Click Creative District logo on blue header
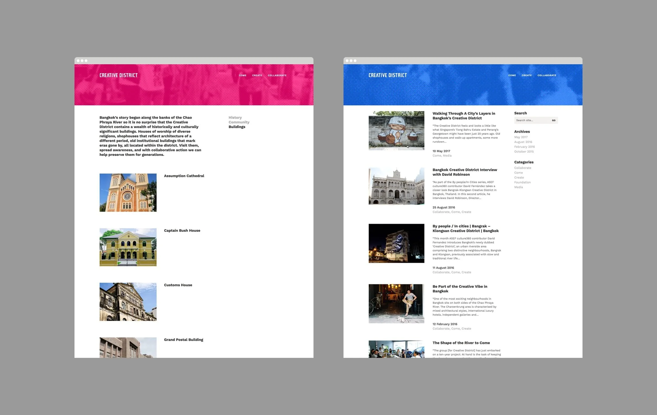The width and height of the screenshot is (657, 415). [387, 75]
